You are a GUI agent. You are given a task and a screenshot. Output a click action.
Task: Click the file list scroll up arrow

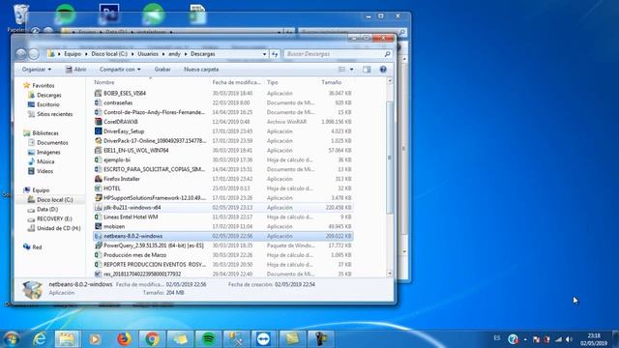(x=390, y=81)
